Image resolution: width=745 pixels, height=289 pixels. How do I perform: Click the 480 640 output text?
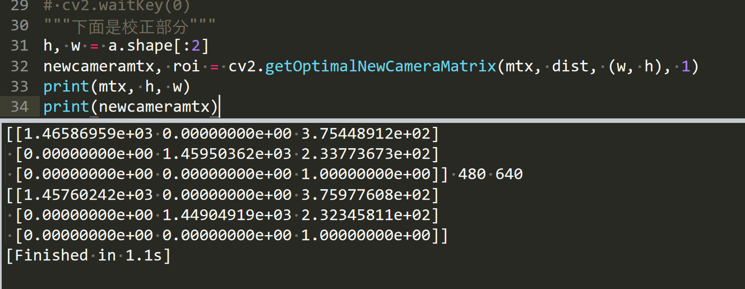(x=490, y=175)
